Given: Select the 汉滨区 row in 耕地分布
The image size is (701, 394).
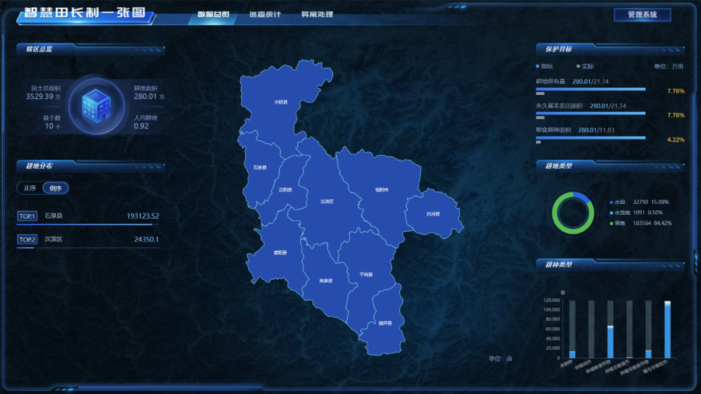Looking at the screenshot, I should [88, 240].
